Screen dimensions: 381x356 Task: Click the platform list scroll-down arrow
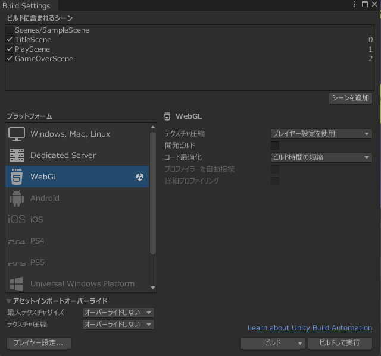[x=153, y=288]
